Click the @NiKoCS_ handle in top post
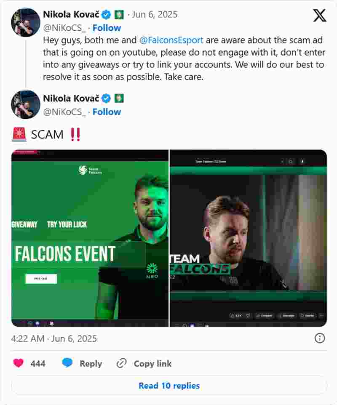 [x=64, y=28]
